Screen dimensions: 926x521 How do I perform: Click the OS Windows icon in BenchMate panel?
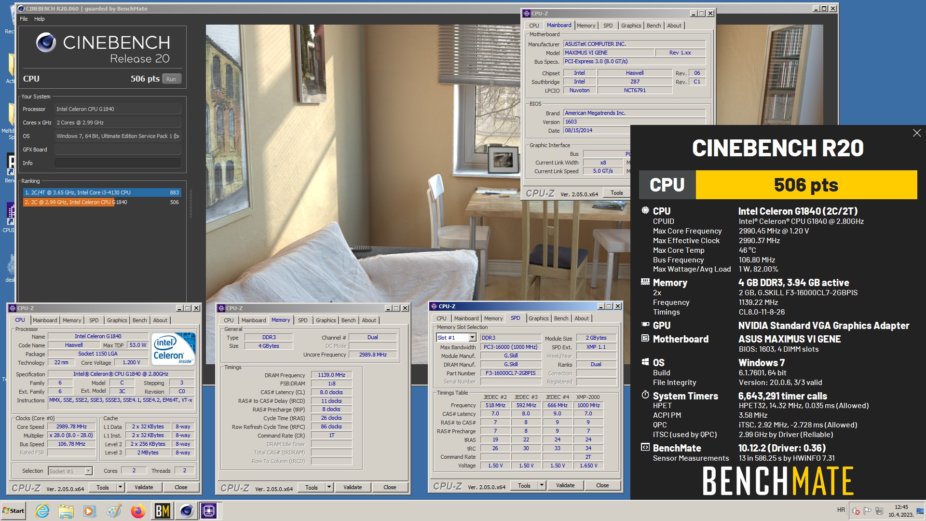[645, 362]
